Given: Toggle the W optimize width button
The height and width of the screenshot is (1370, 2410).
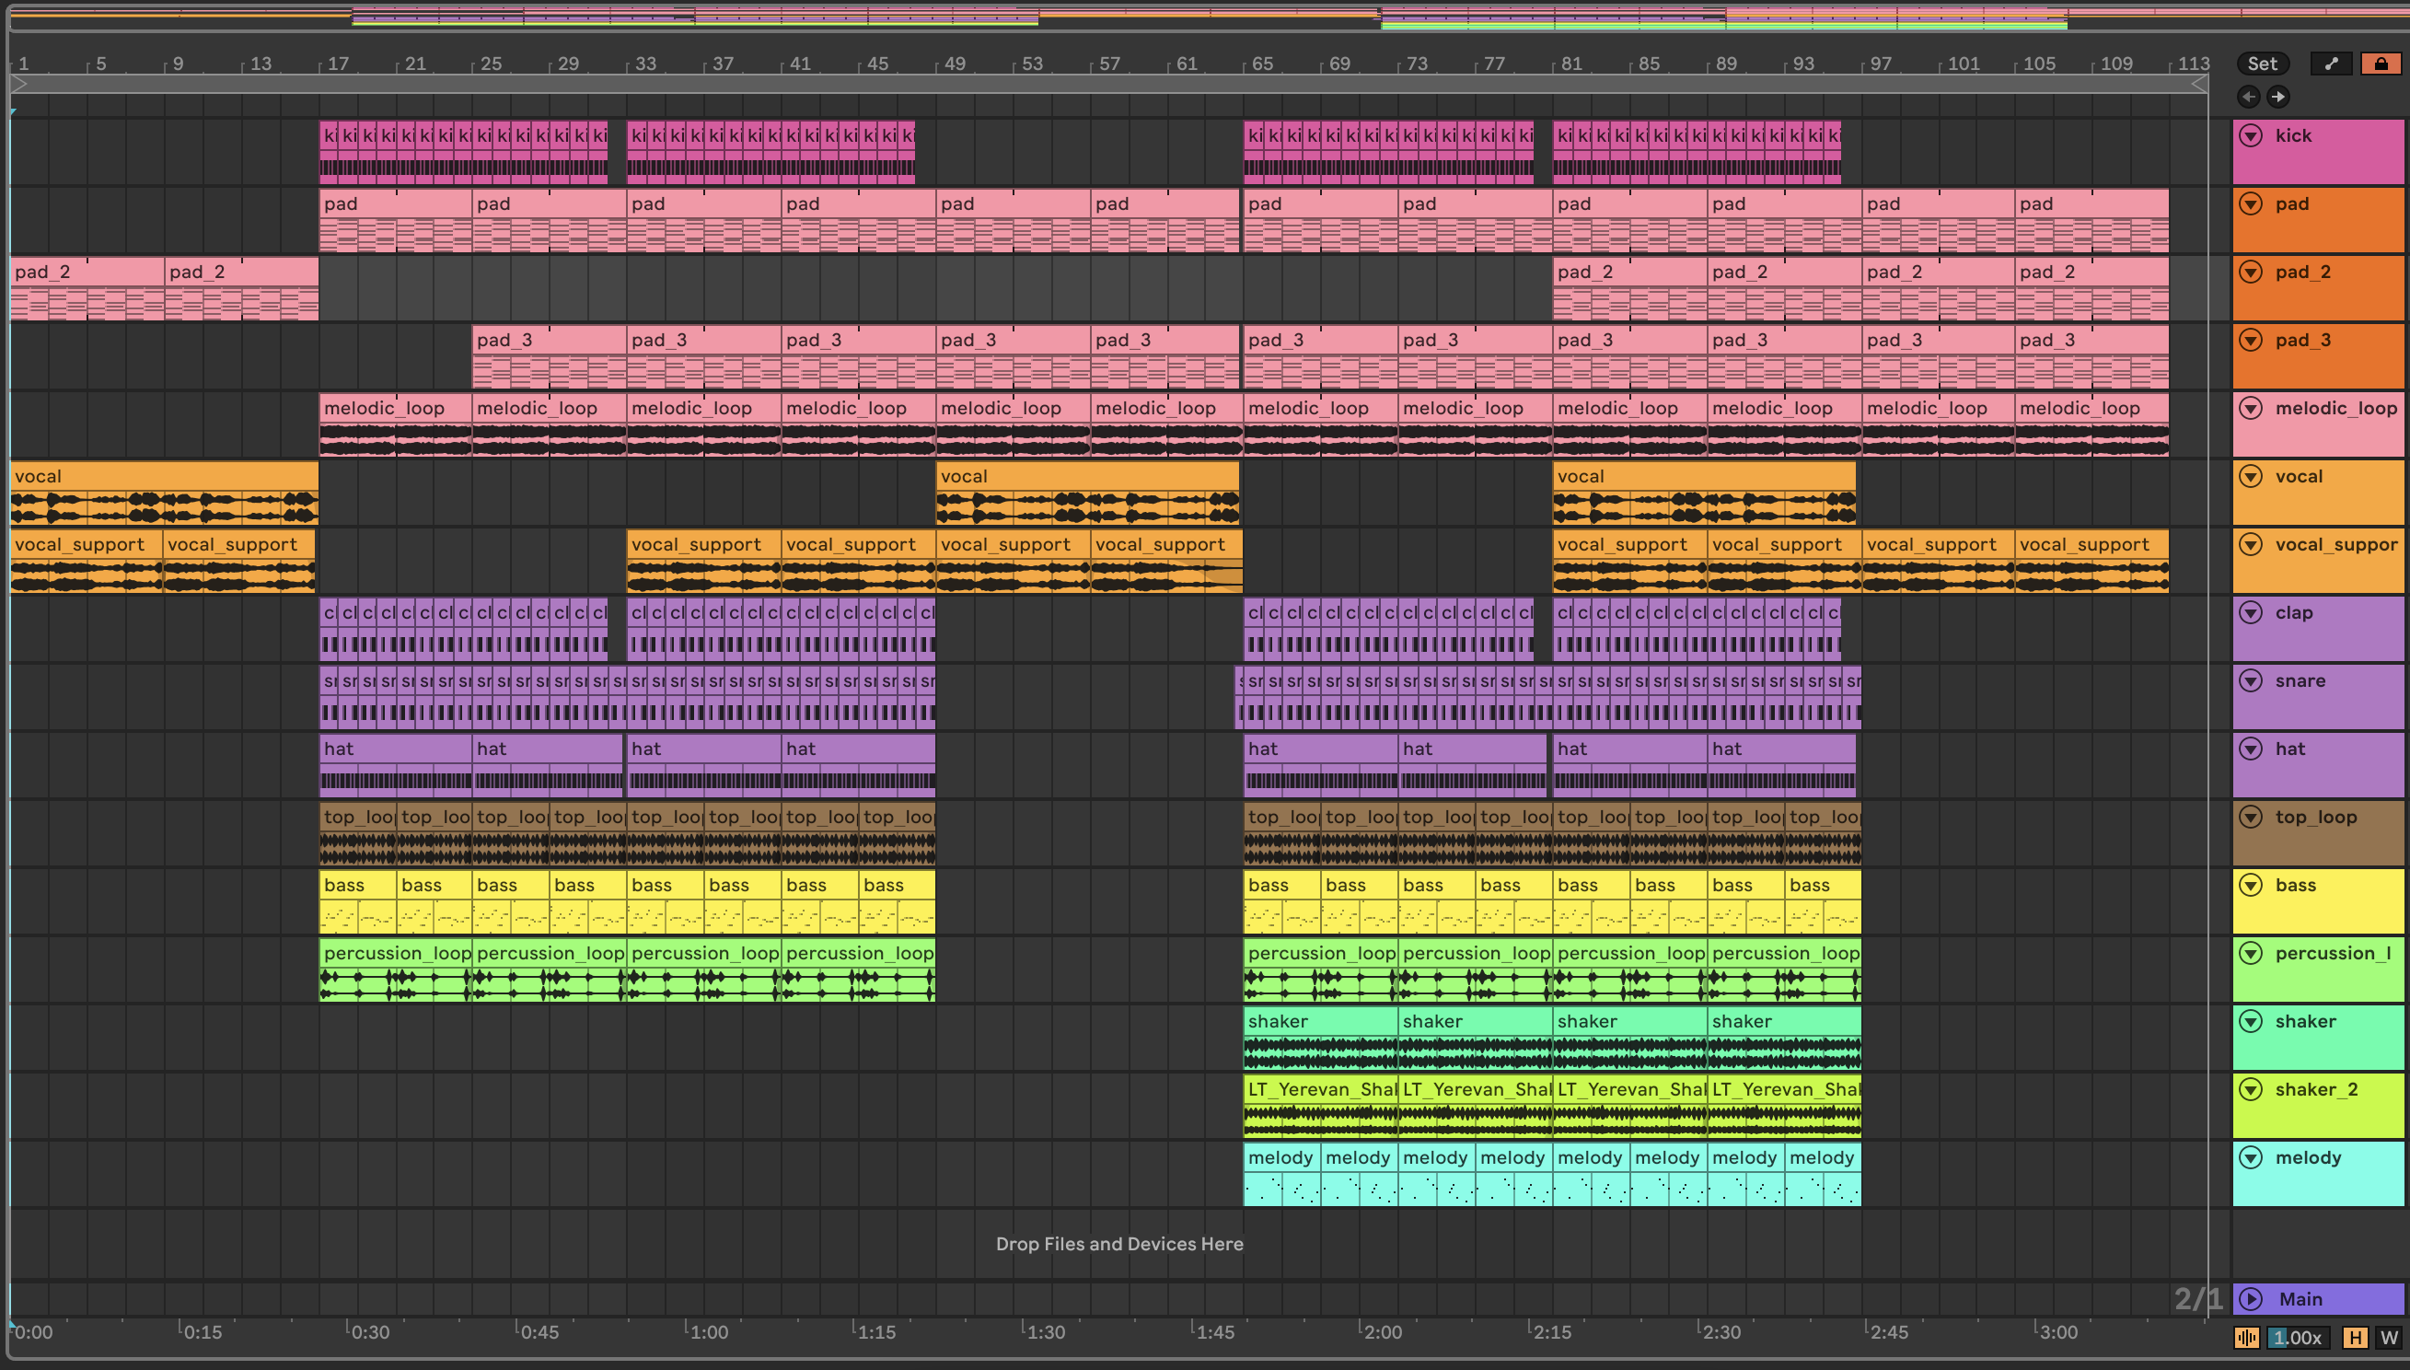Looking at the screenshot, I should pyautogui.click(x=2388, y=1337).
